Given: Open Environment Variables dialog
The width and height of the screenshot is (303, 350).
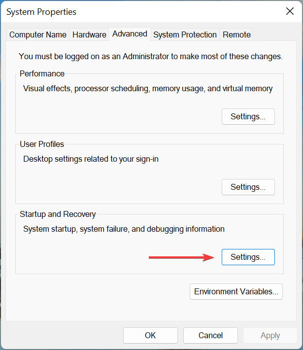Looking at the screenshot, I should (x=236, y=291).
